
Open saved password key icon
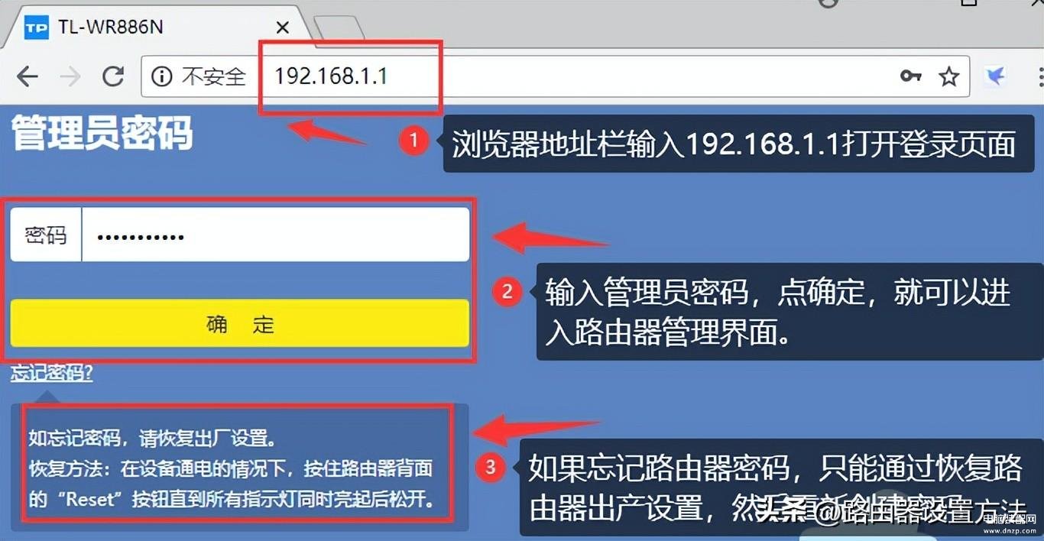[910, 76]
